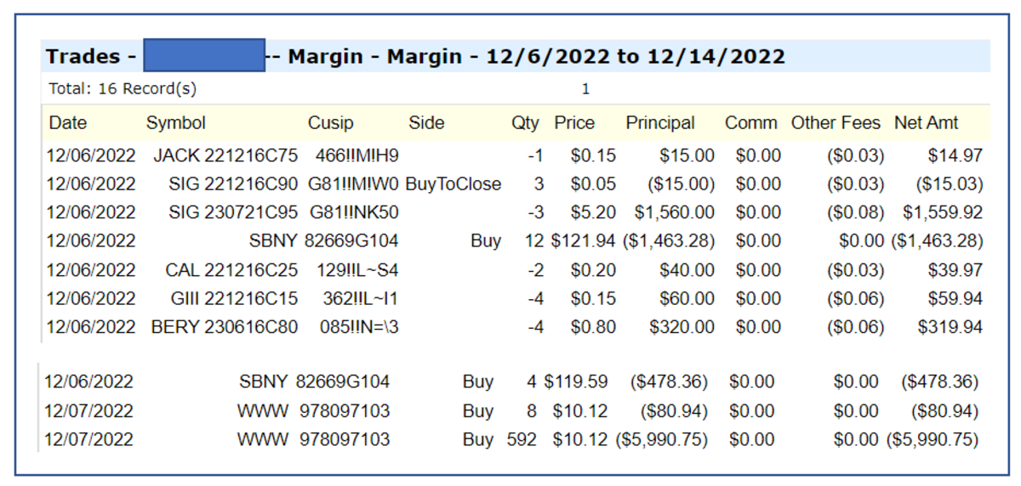The image size is (1021, 486).
Task: Select the GIII 221216C15 symbol
Action: 231,299
